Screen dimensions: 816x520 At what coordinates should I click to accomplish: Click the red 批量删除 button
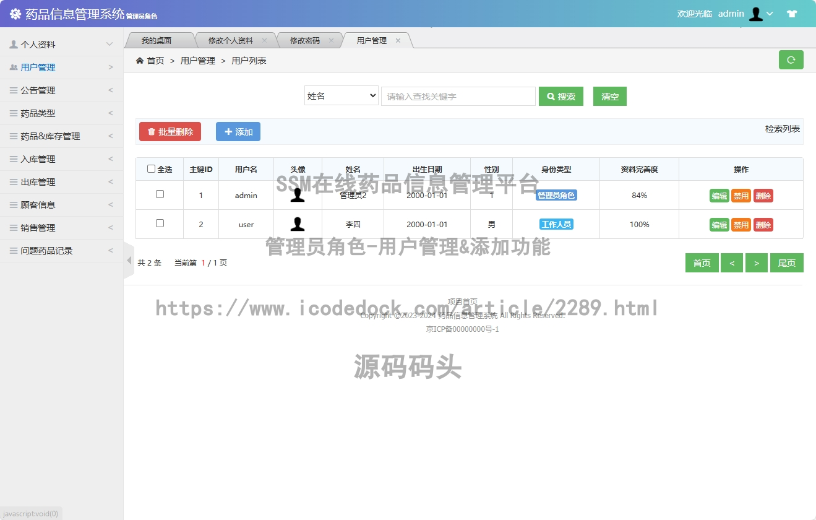point(170,131)
